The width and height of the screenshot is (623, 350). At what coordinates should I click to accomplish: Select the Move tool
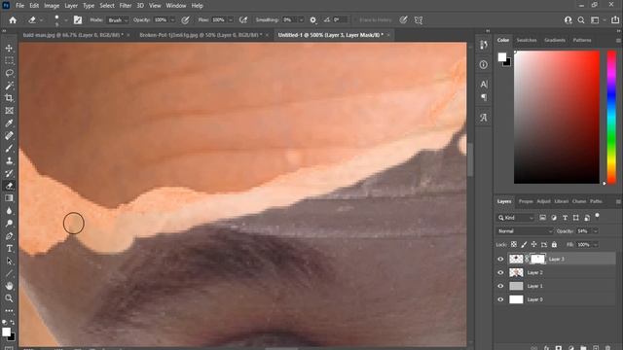[9, 48]
